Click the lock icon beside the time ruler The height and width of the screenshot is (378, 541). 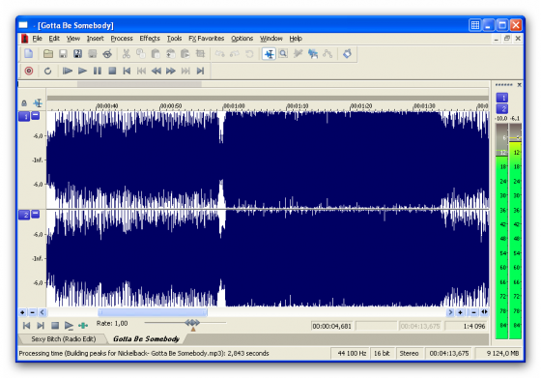coord(24,102)
